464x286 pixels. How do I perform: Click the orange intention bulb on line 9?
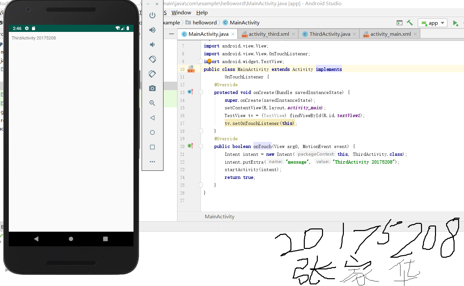(209, 61)
